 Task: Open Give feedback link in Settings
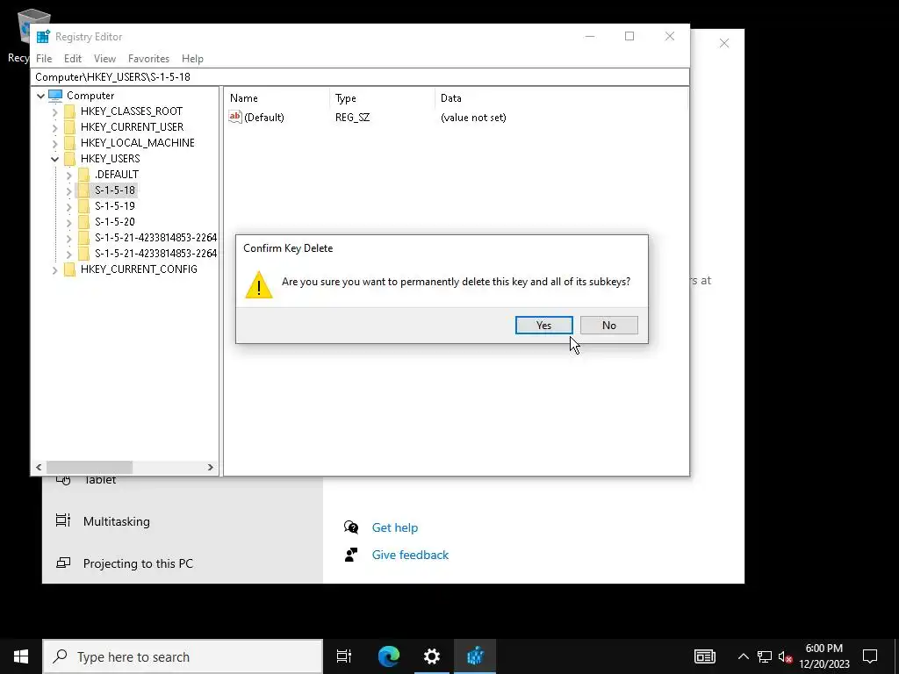click(410, 555)
